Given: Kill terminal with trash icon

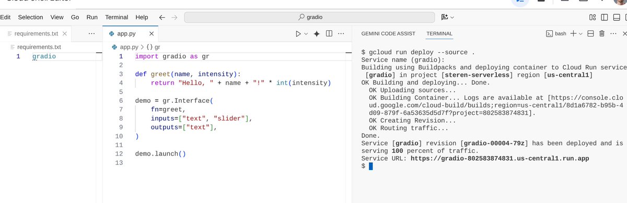Looking at the screenshot, I should [602, 34].
